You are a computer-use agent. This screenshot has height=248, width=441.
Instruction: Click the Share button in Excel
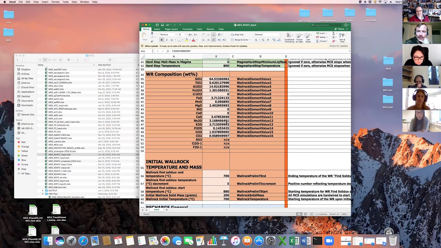(340, 29)
